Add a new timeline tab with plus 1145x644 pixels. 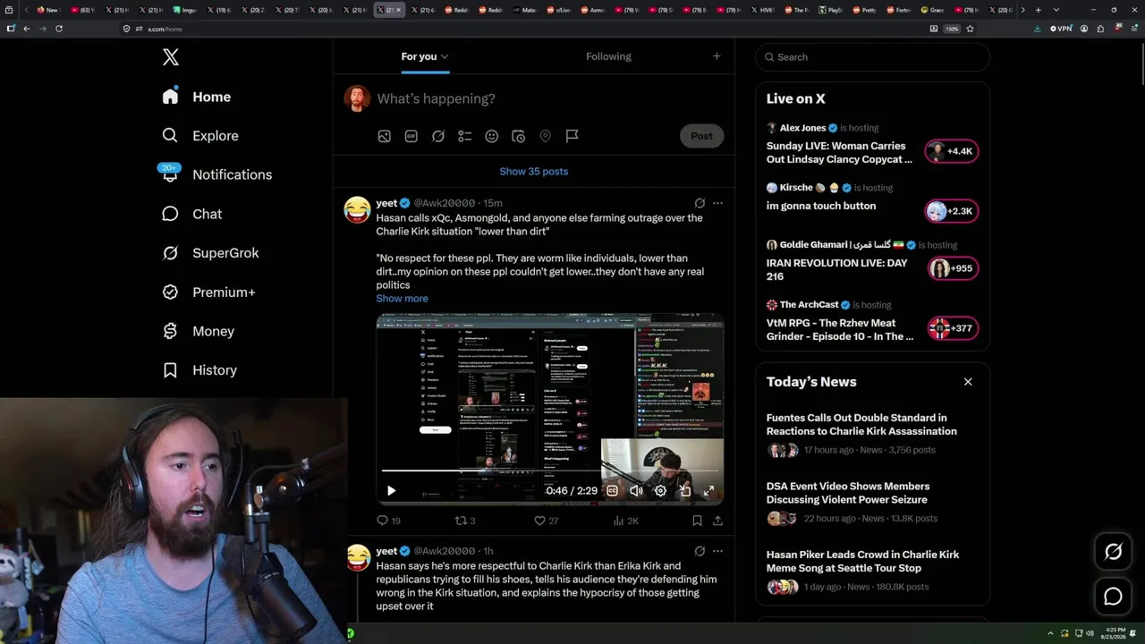pyautogui.click(x=717, y=56)
